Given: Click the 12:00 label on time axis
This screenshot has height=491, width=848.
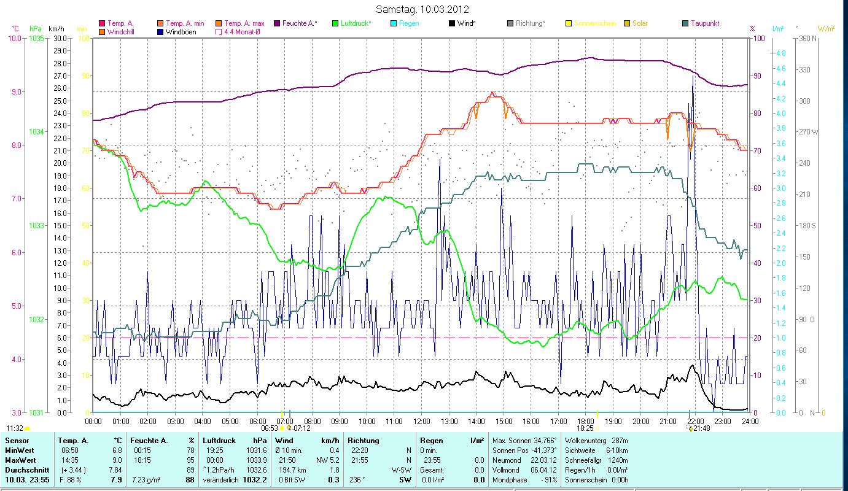Looking at the screenshot, I should tap(422, 422).
